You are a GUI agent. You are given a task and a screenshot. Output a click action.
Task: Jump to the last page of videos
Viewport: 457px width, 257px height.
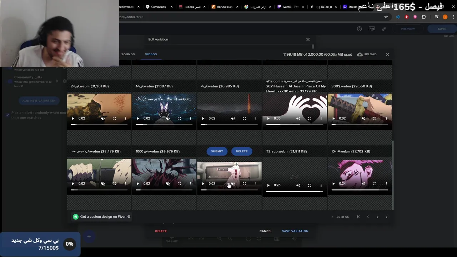387,217
